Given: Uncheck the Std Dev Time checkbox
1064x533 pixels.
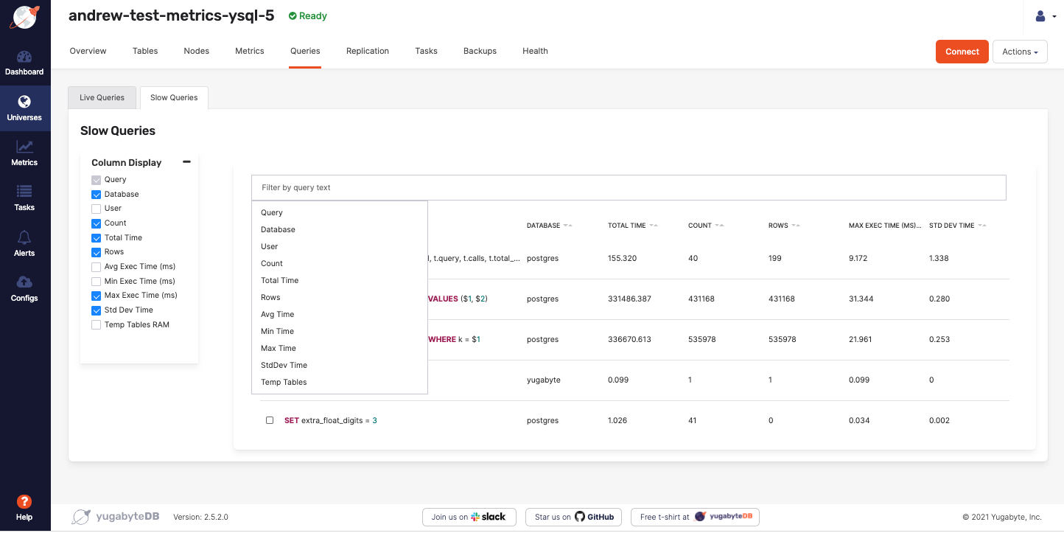Looking at the screenshot, I should coord(96,310).
